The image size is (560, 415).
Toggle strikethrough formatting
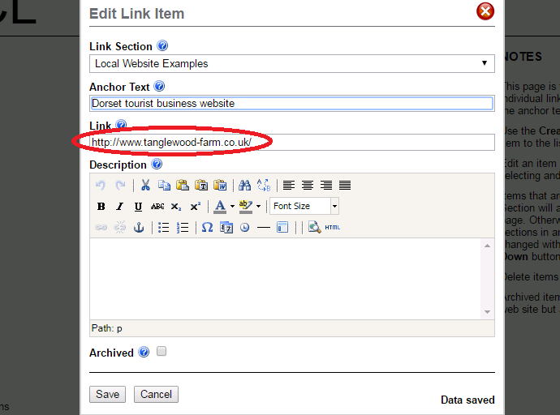point(157,206)
